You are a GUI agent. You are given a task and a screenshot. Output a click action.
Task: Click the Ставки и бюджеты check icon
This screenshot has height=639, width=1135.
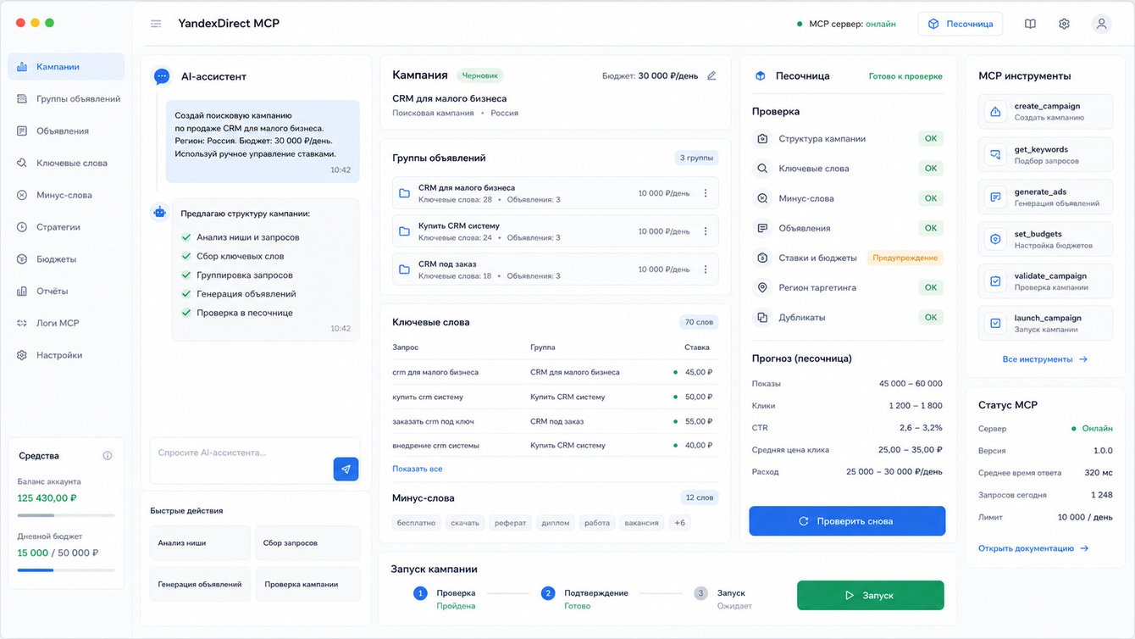[762, 258]
